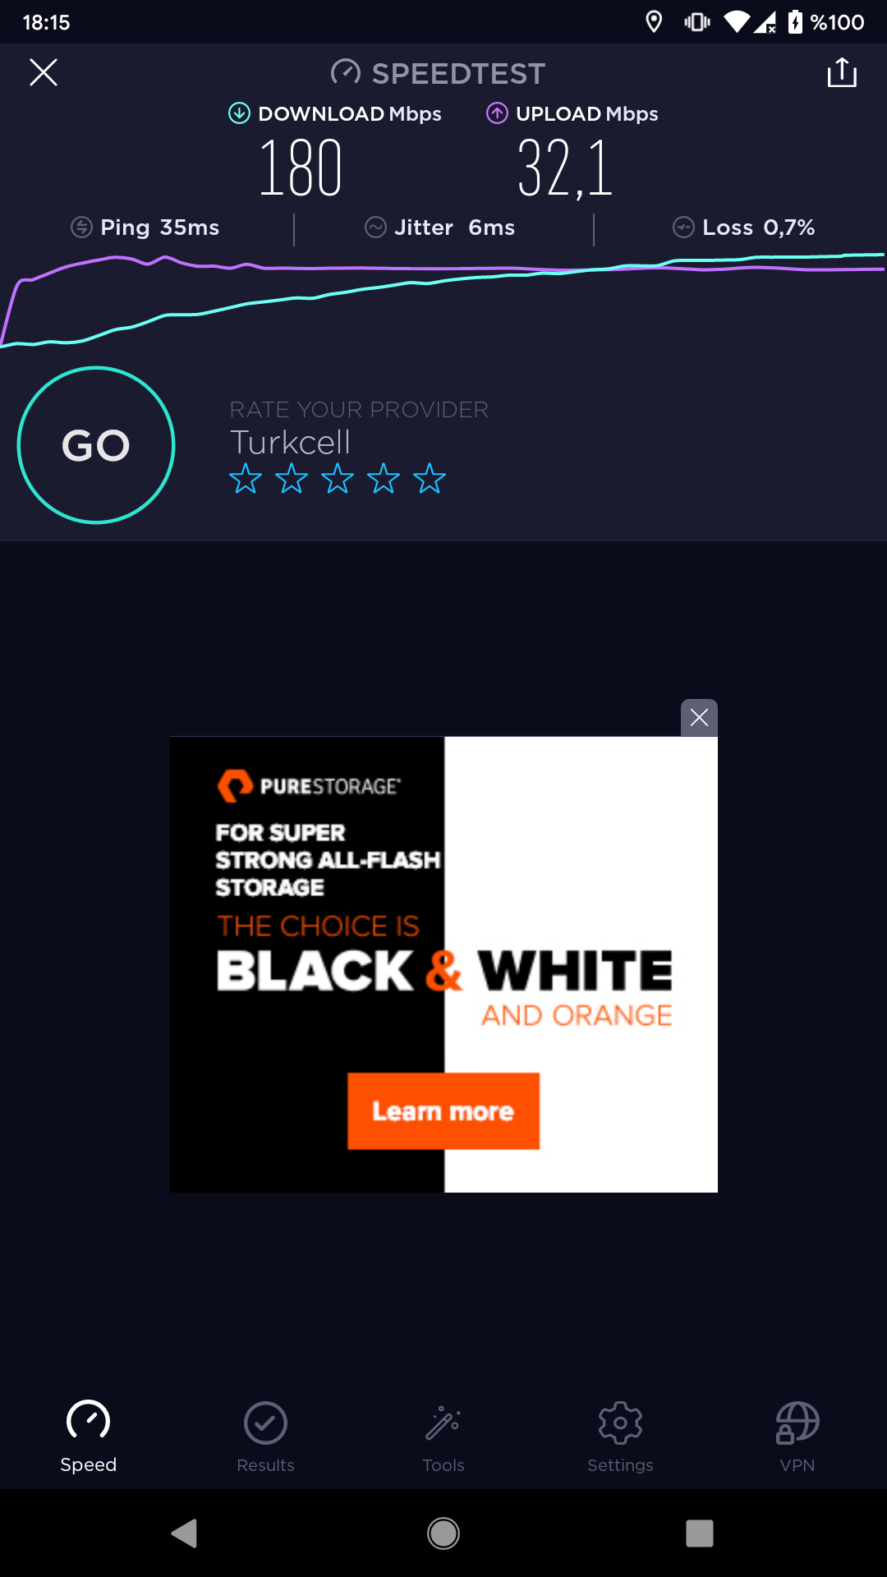Open the Results tab
The image size is (887, 1577).
click(x=265, y=1437)
